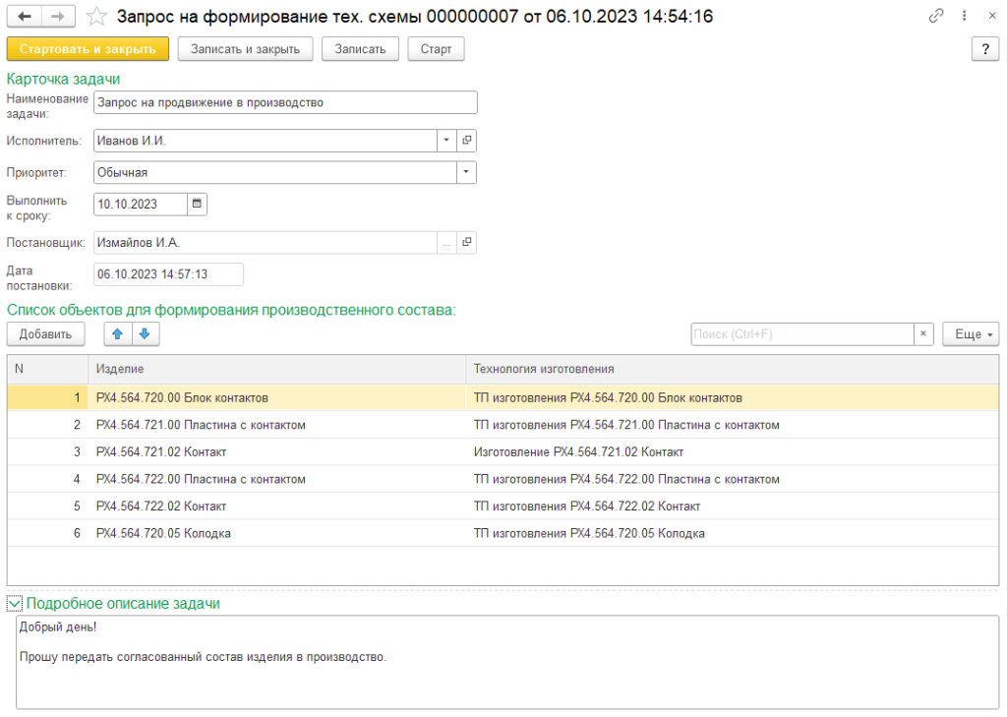The width and height of the screenshot is (1007, 717).
Task: Click the back navigation arrow
Action: pyautogui.click(x=25, y=17)
